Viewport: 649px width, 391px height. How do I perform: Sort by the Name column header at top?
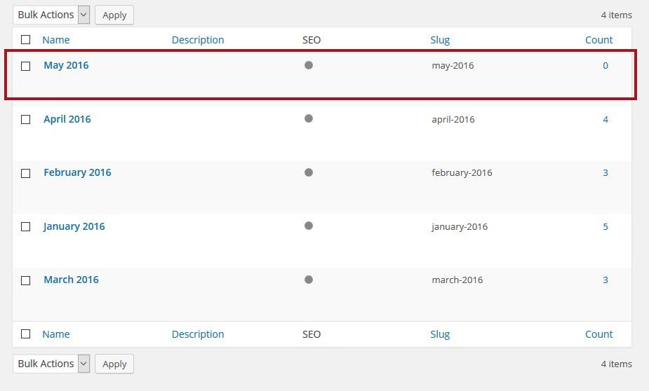56,40
